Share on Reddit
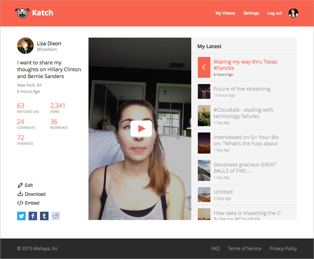 [x=56, y=216]
